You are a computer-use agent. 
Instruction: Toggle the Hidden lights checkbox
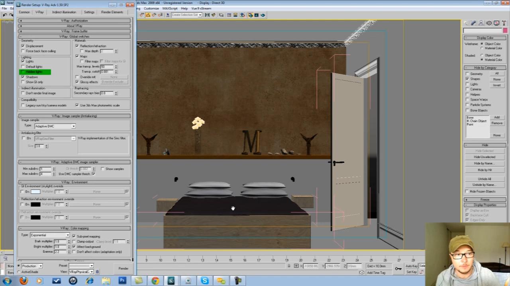pos(23,72)
